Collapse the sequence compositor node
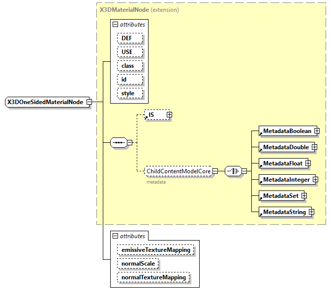Viewport: 331px width, 297px height. pos(130,142)
